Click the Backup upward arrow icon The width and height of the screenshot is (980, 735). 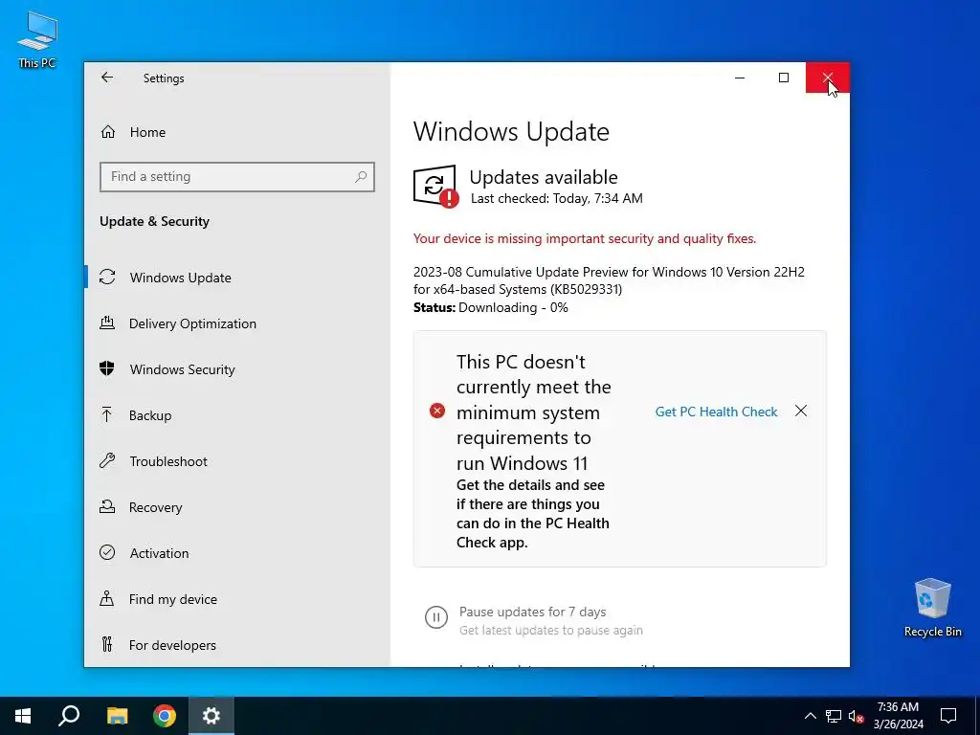tap(107, 414)
